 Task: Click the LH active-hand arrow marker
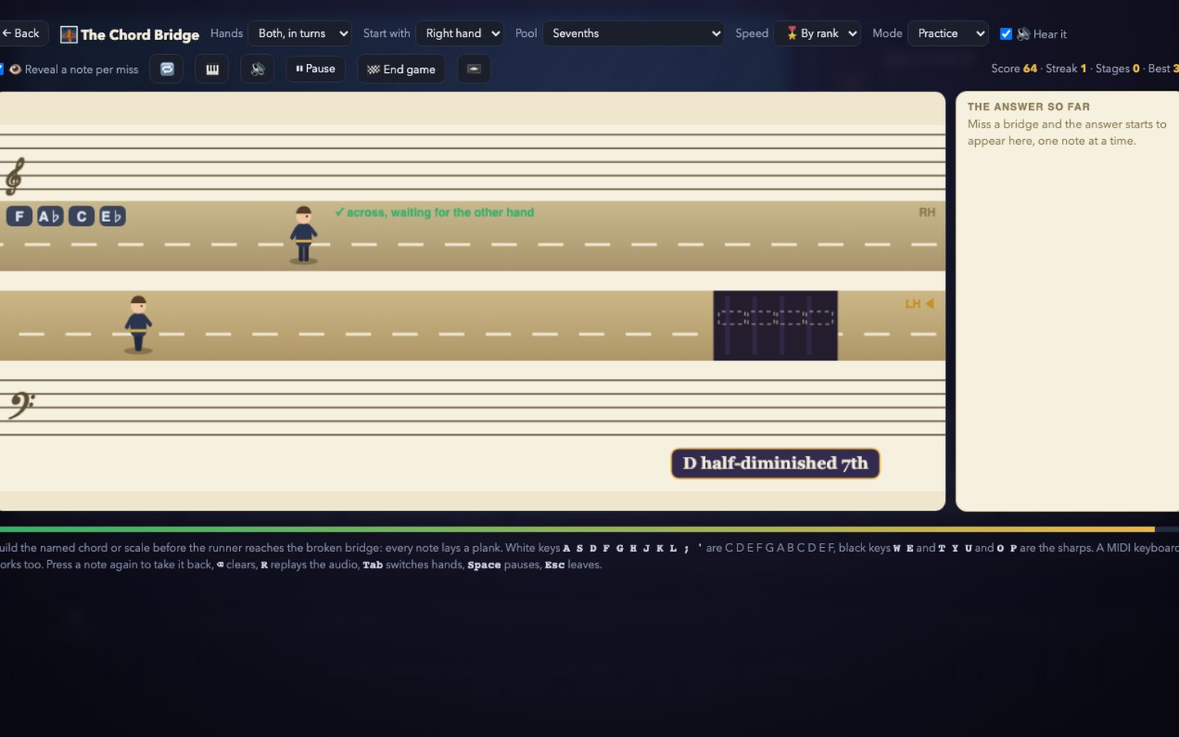tap(929, 304)
